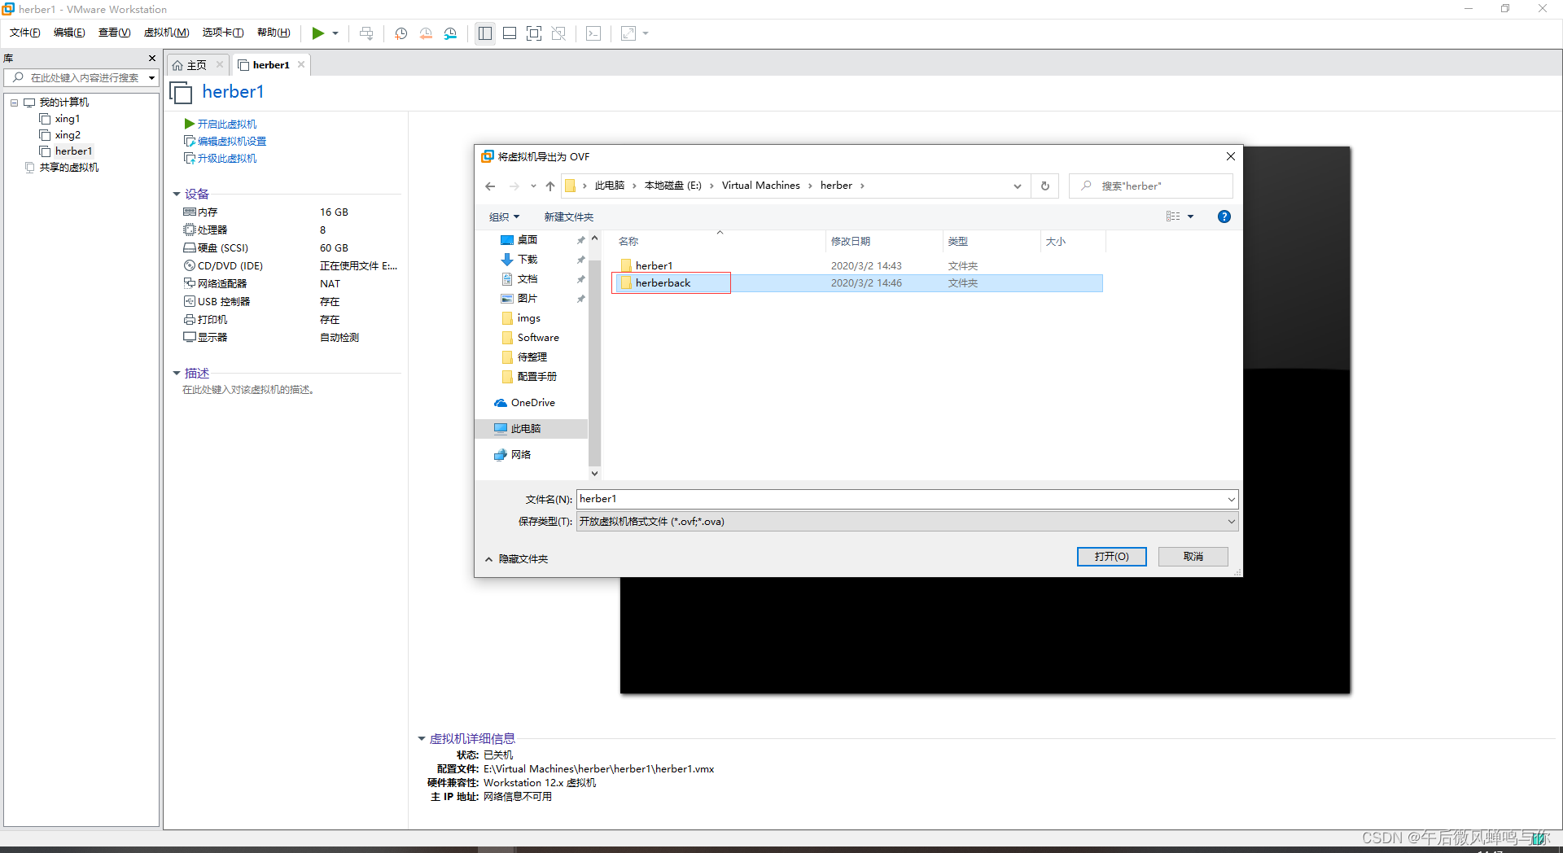Click the 打开(O) button

coord(1111,556)
